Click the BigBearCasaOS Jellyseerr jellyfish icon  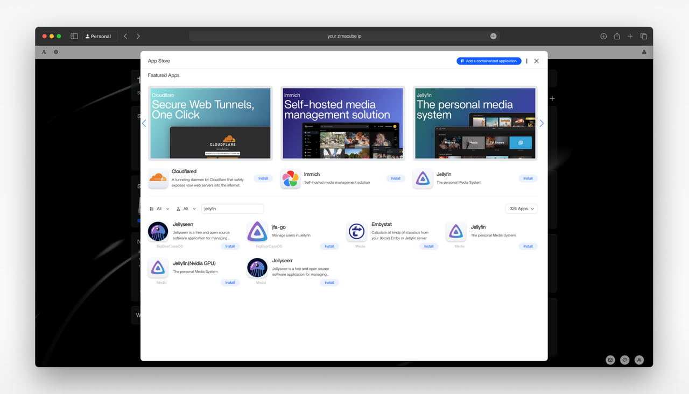coord(158,232)
